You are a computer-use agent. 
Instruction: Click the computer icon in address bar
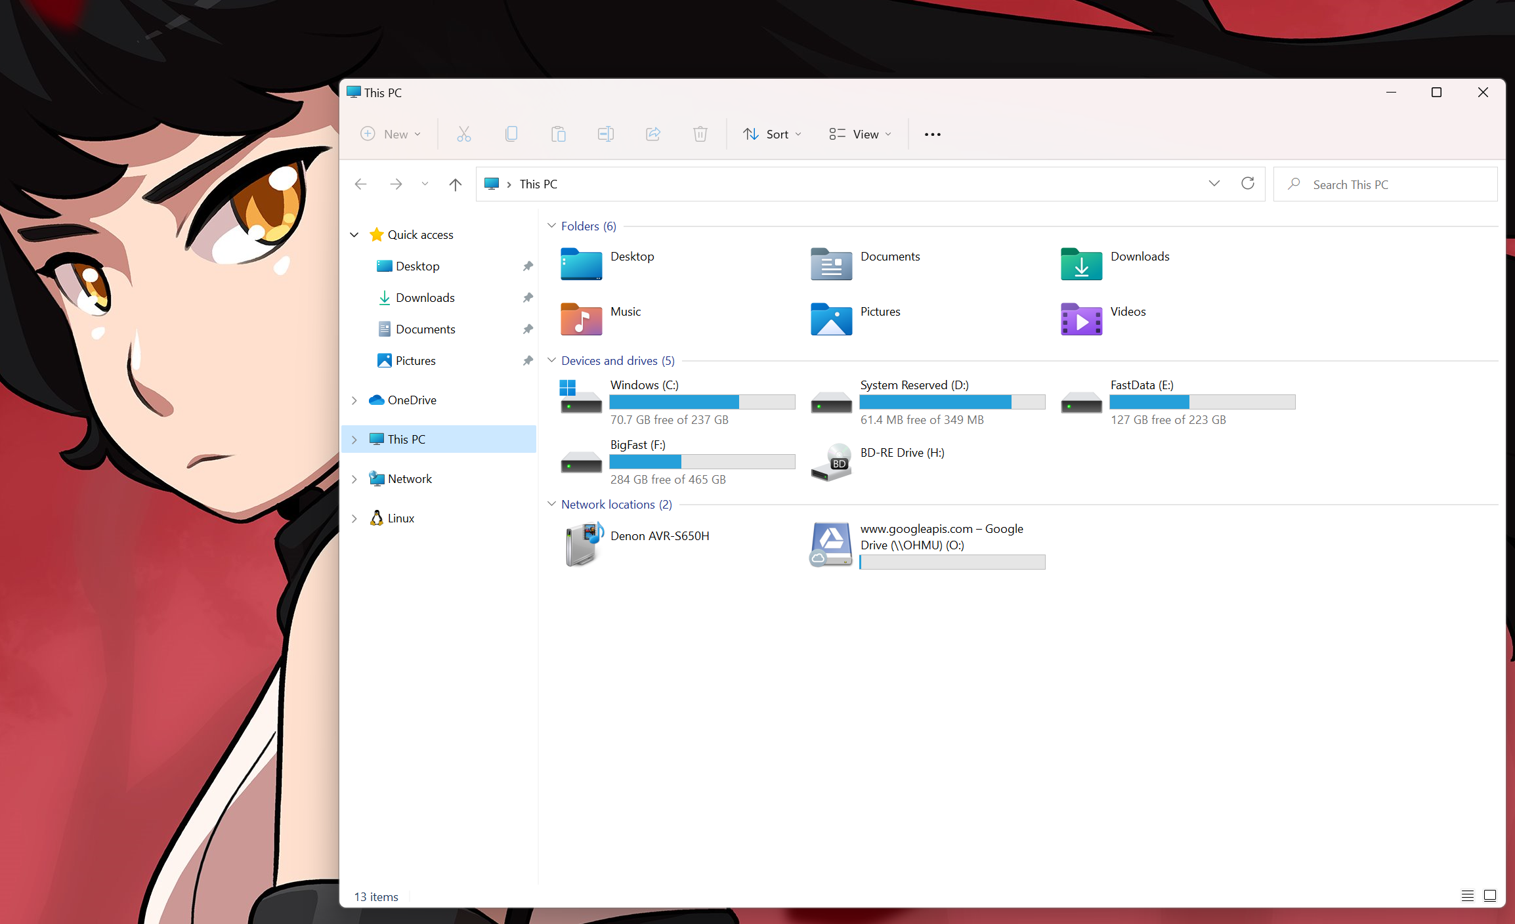click(492, 184)
